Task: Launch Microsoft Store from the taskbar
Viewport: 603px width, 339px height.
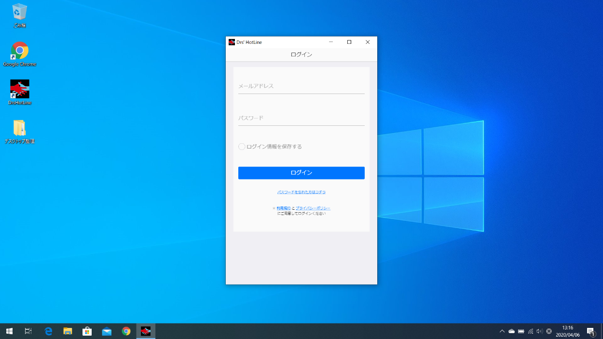Action: pos(87,331)
